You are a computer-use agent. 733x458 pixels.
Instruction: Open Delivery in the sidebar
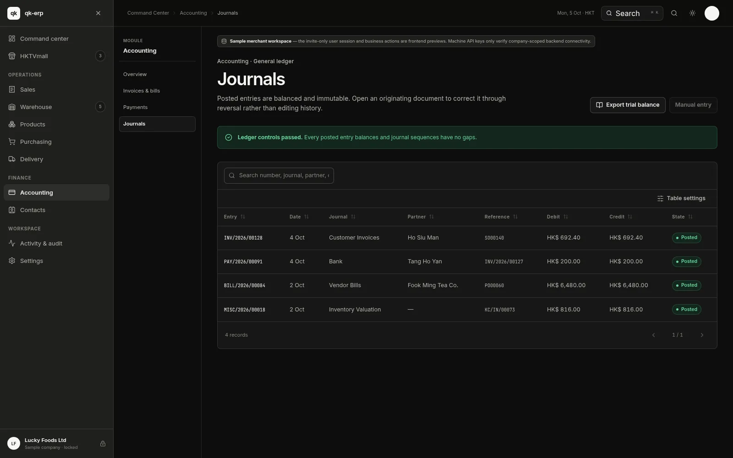(56, 159)
